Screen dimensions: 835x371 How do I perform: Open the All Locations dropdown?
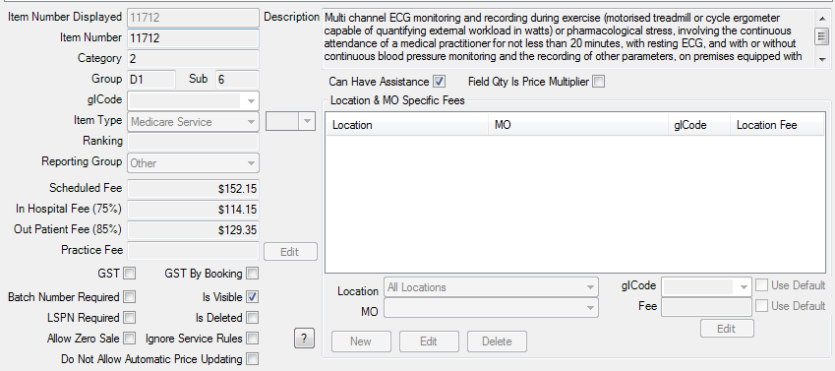tap(491, 287)
